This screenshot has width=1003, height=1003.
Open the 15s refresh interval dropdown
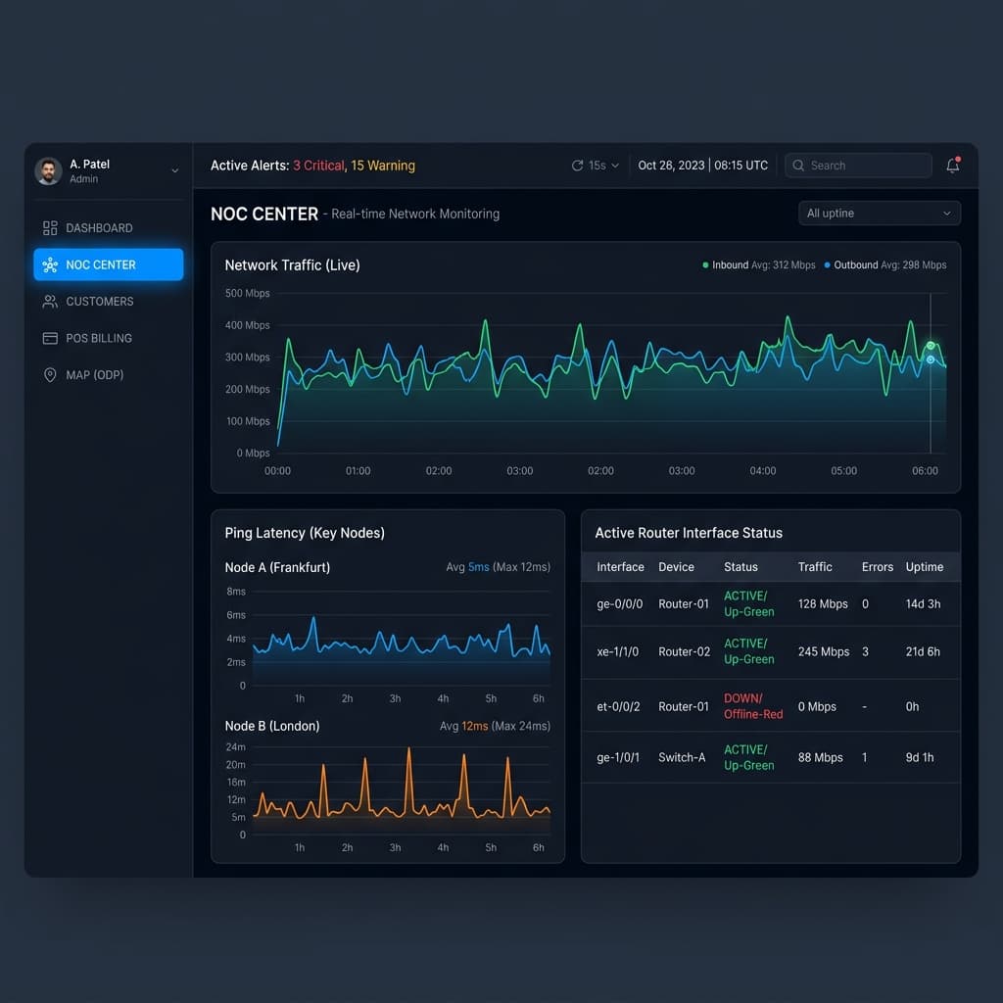point(596,166)
